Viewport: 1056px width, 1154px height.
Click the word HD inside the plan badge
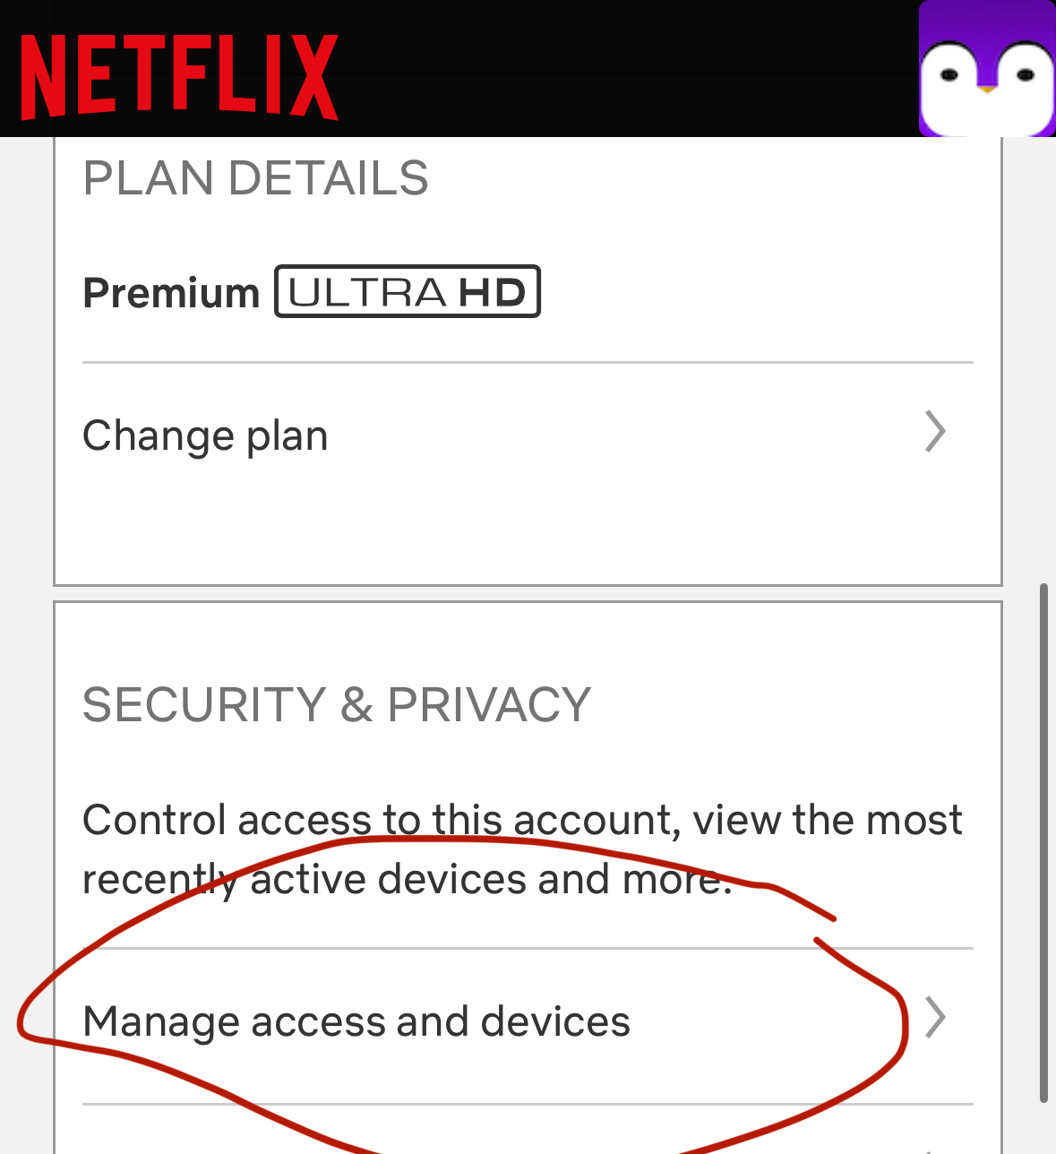(492, 293)
